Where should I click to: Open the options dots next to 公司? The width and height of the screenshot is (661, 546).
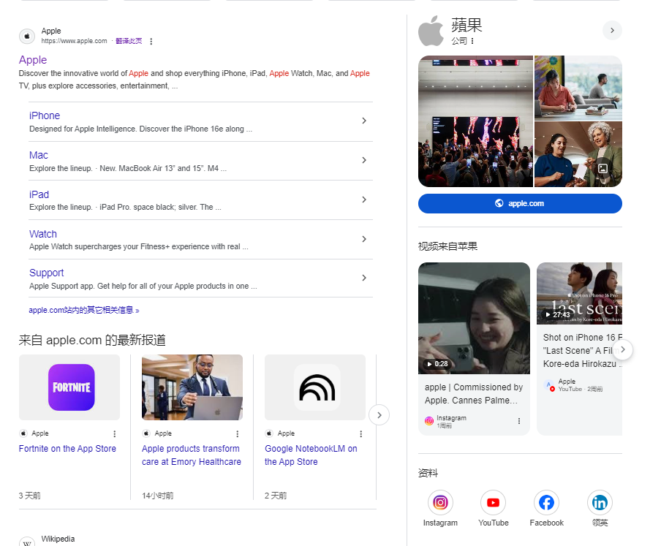[472, 41]
